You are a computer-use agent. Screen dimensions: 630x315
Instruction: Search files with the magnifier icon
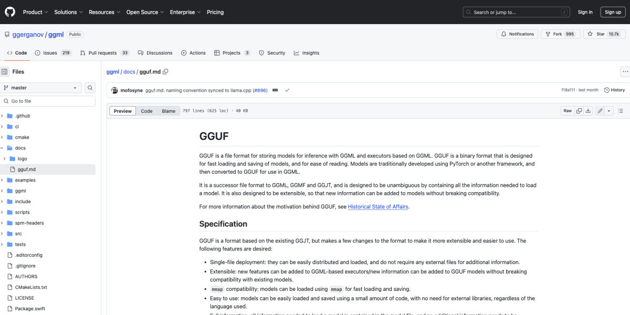click(x=89, y=87)
